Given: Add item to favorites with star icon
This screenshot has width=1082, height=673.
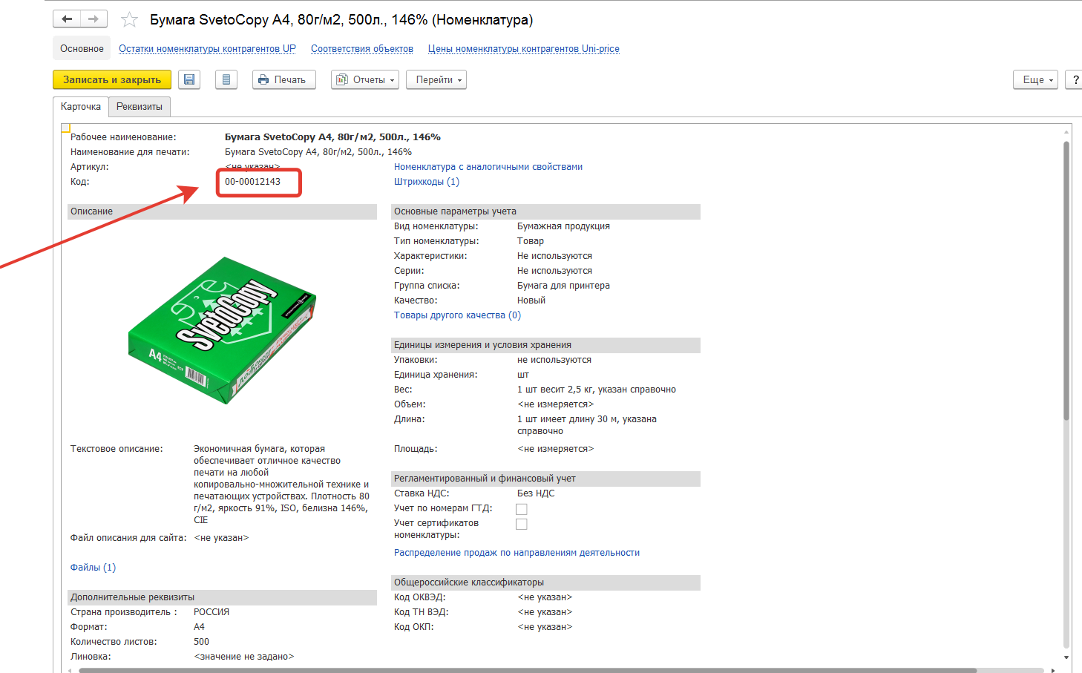Looking at the screenshot, I should [129, 20].
